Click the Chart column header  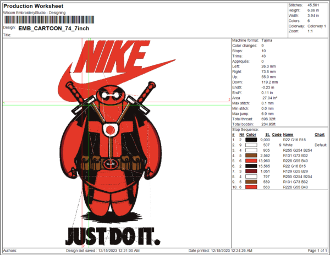tap(320, 135)
